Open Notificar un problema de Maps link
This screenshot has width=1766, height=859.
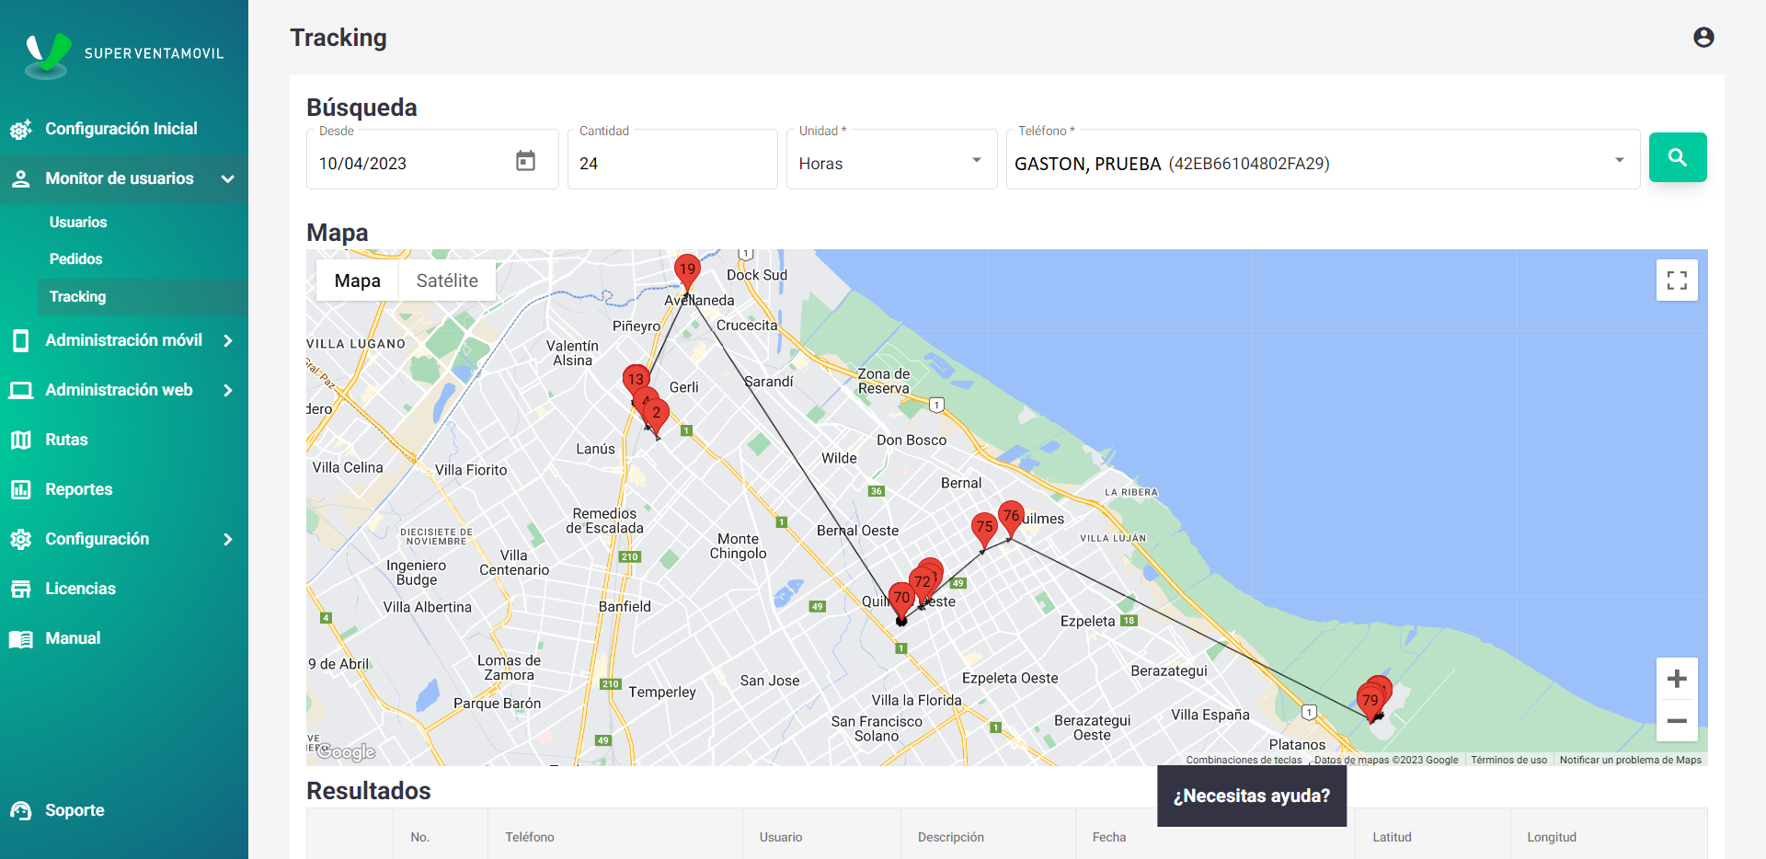tap(1630, 760)
